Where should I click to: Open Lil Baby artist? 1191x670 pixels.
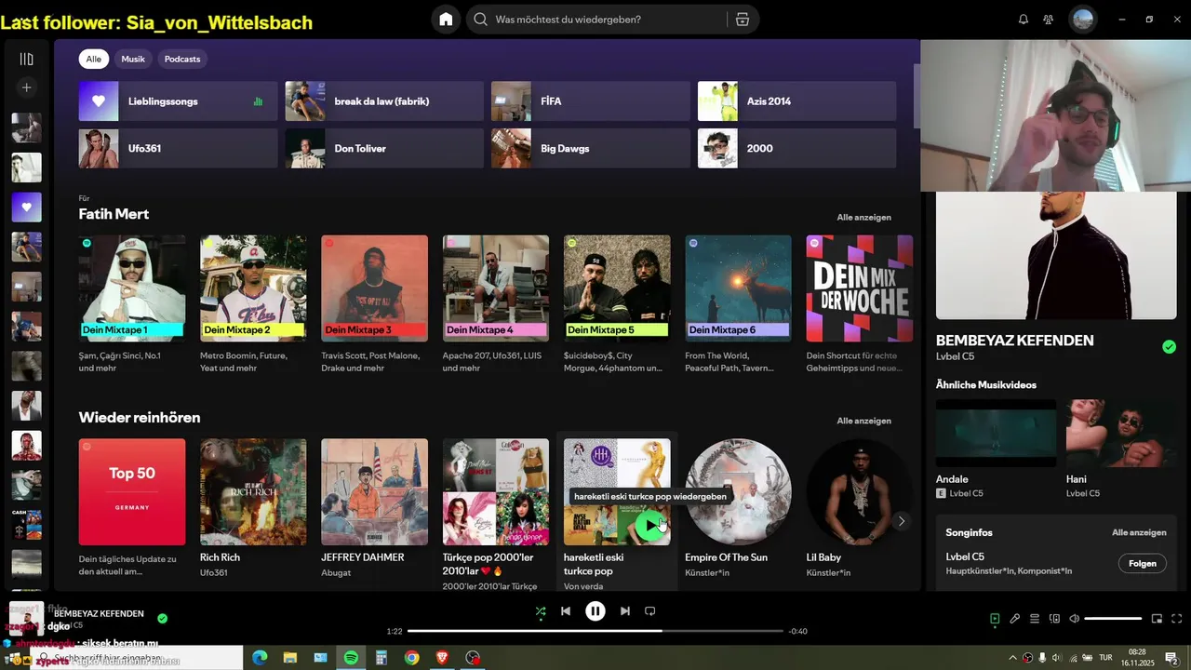click(x=860, y=492)
